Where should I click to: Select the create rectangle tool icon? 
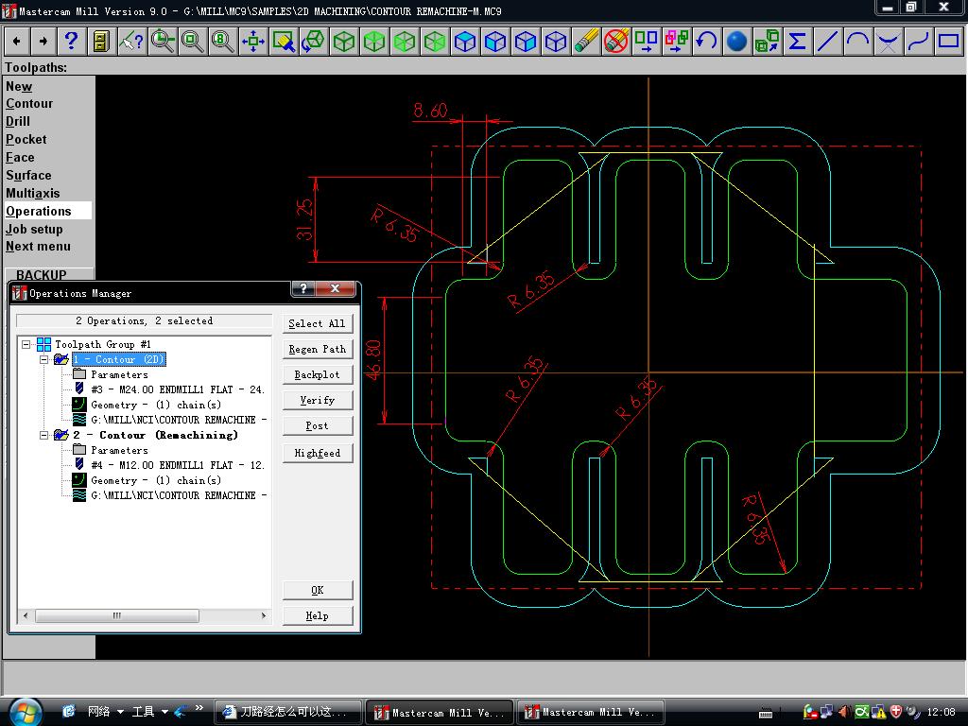point(948,42)
